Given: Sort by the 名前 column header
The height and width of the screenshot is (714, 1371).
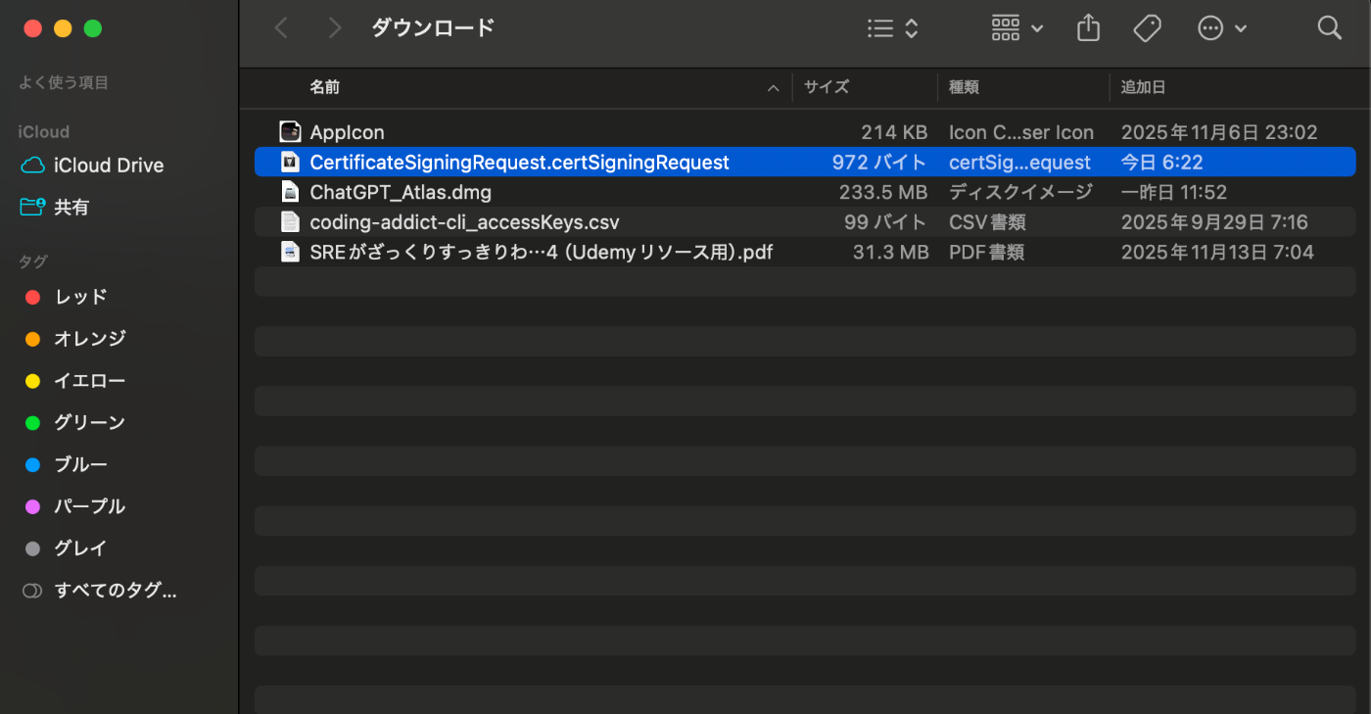Looking at the screenshot, I should (325, 87).
